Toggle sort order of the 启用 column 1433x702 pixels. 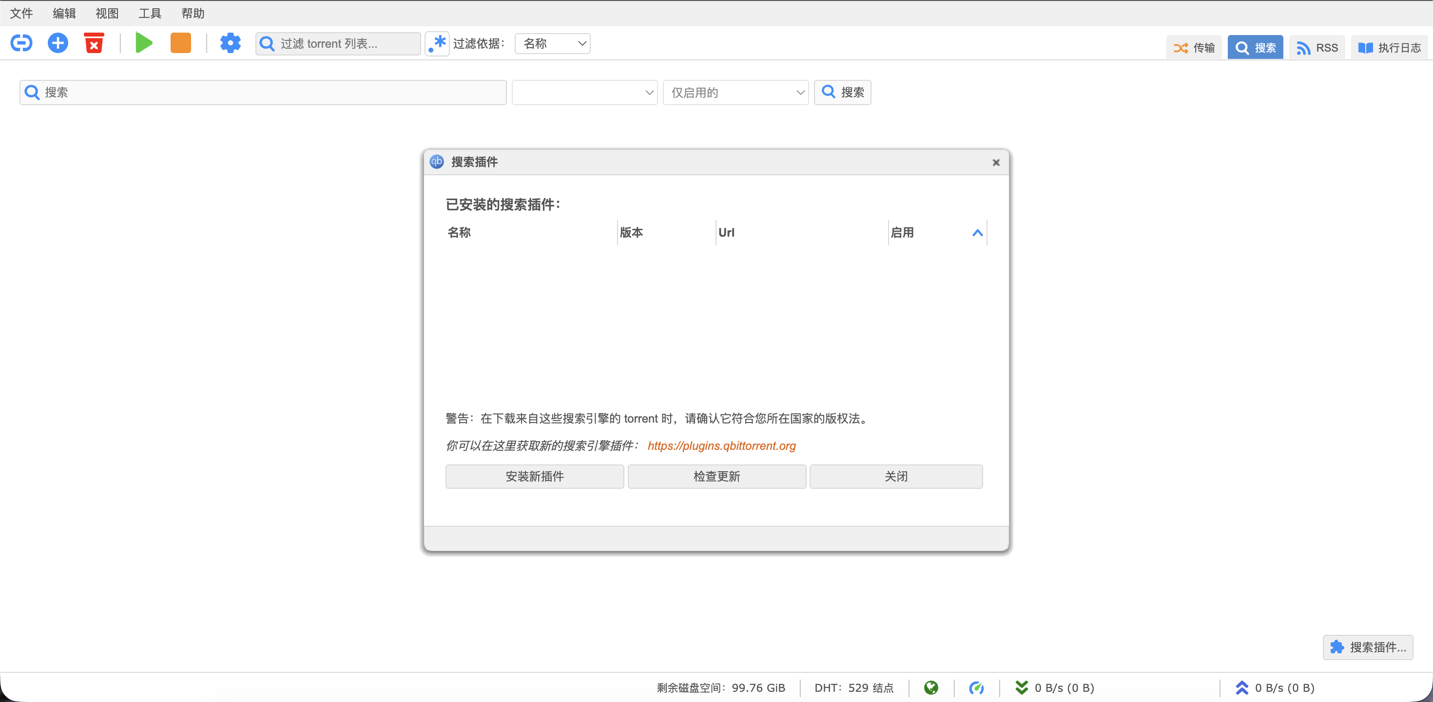(x=977, y=232)
